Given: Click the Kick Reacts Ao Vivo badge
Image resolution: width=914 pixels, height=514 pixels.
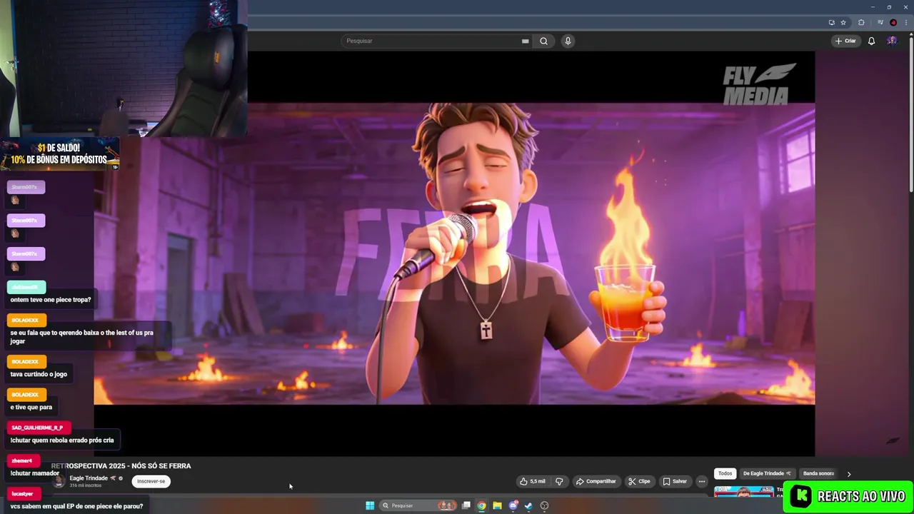Looking at the screenshot, I should click(848, 496).
